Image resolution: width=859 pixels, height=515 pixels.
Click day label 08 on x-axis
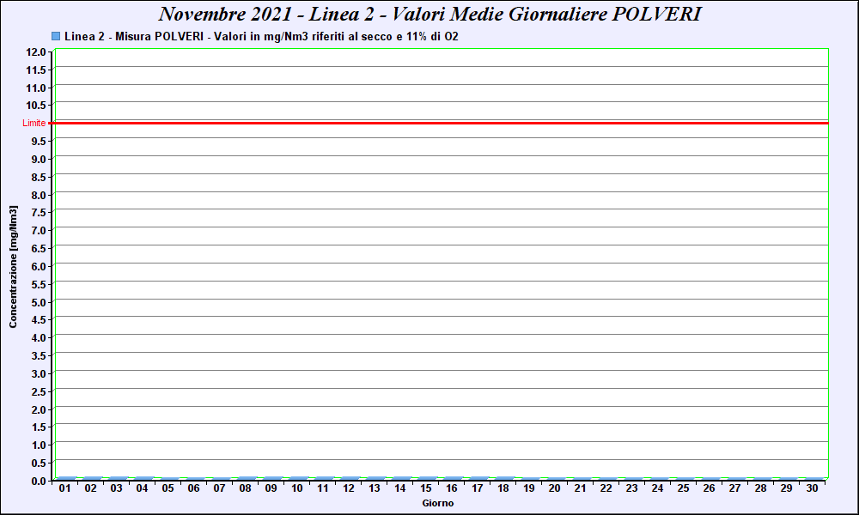(x=245, y=488)
